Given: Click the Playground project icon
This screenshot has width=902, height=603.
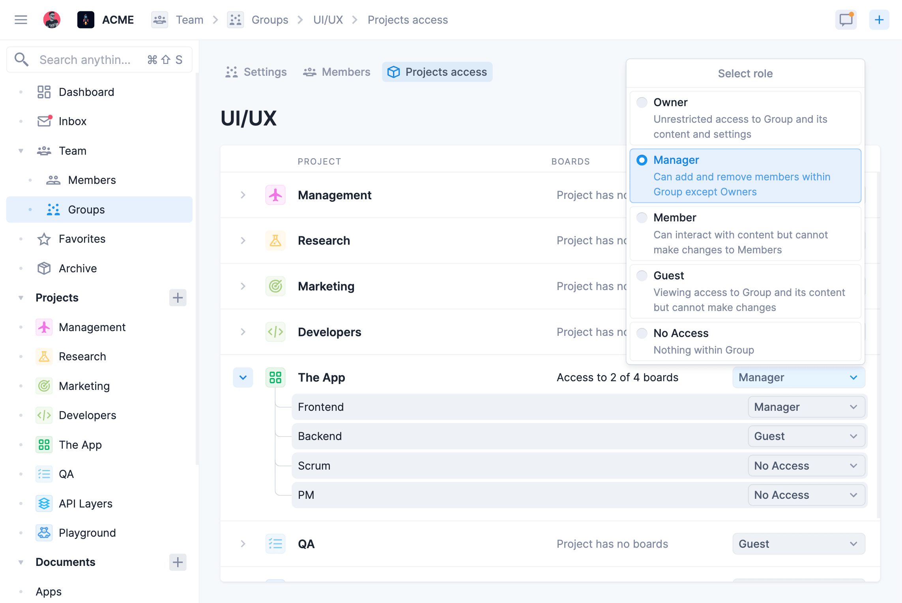Looking at the screenshot, I should [44, 533].
